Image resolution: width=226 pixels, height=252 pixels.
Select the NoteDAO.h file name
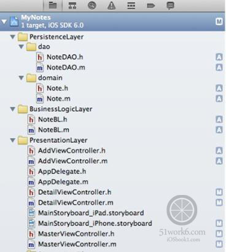point(65,57)
